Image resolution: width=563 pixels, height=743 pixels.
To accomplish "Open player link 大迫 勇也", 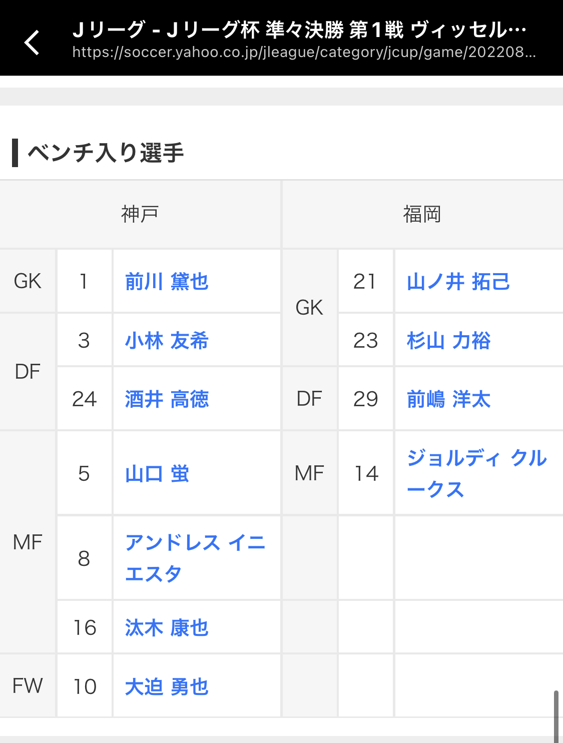I will tap(167, 687).
